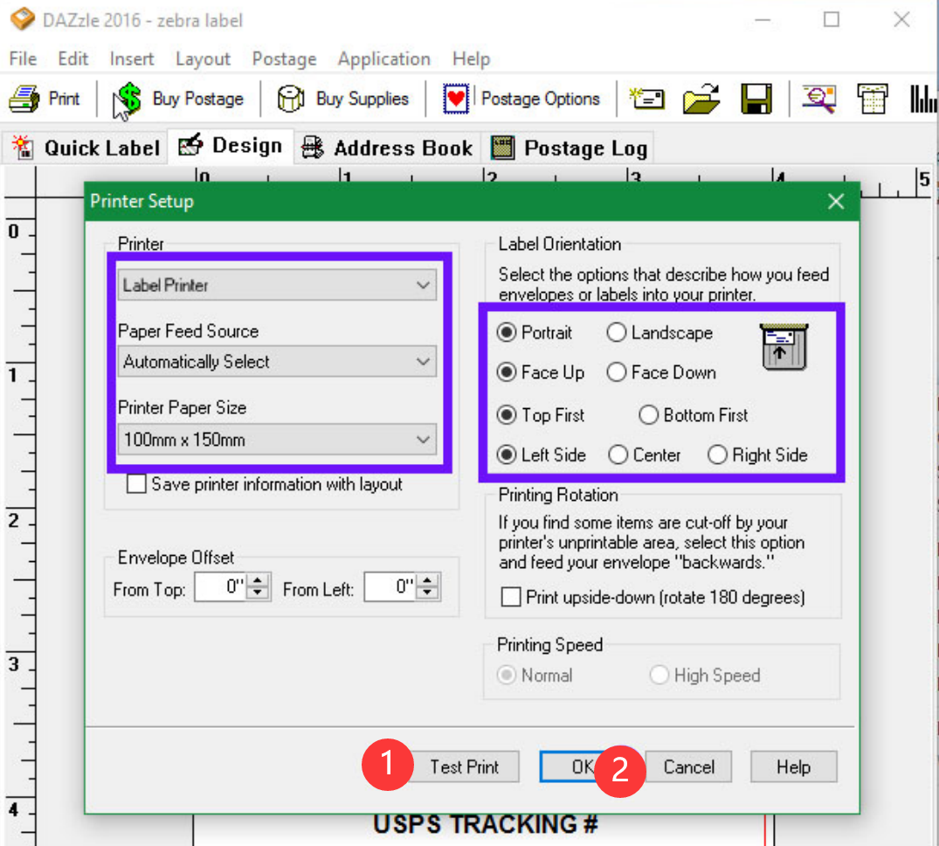The height and width of the screenshot is (846, 939).
Task: Click the Buy Supplies toolbar label
Action: (x=362, y=98)
